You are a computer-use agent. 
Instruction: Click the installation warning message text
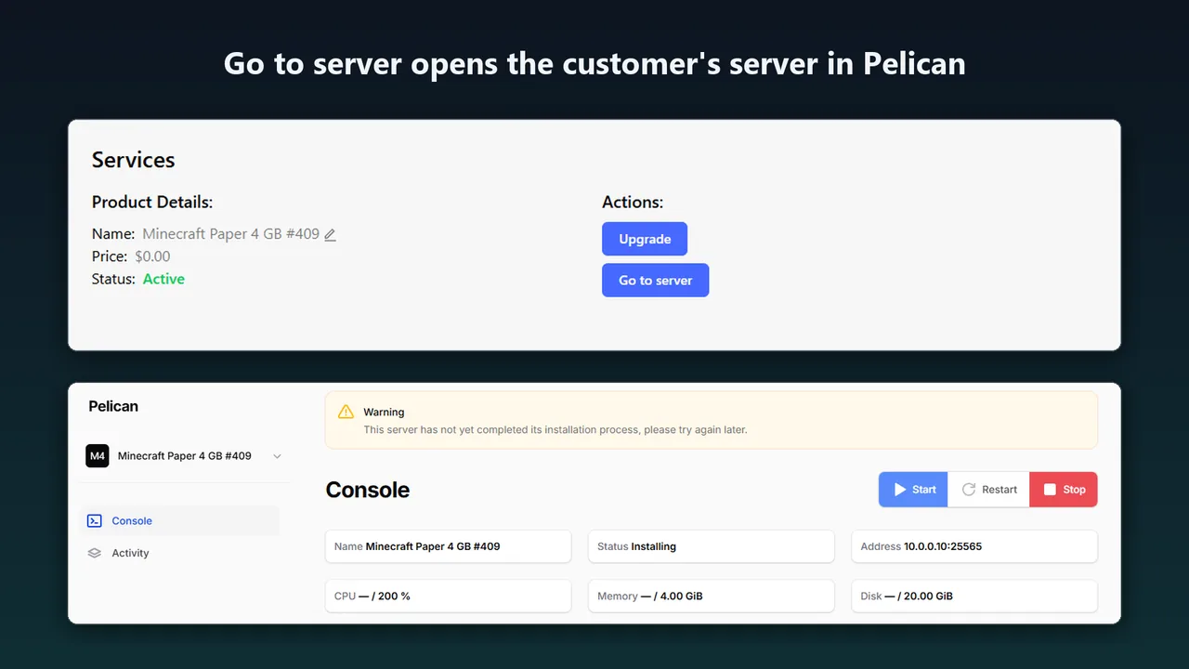(x=555, y=430)
